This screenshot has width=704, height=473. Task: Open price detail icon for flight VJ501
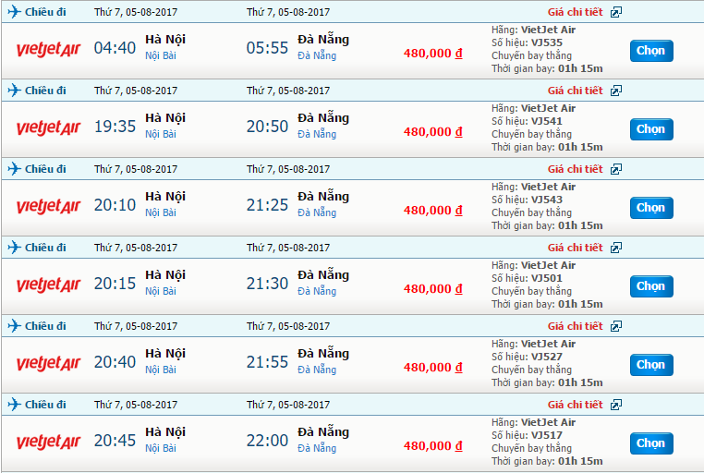(616, 248)
